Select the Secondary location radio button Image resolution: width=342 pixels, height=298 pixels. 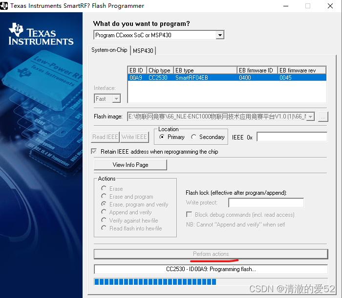point(193,137)
